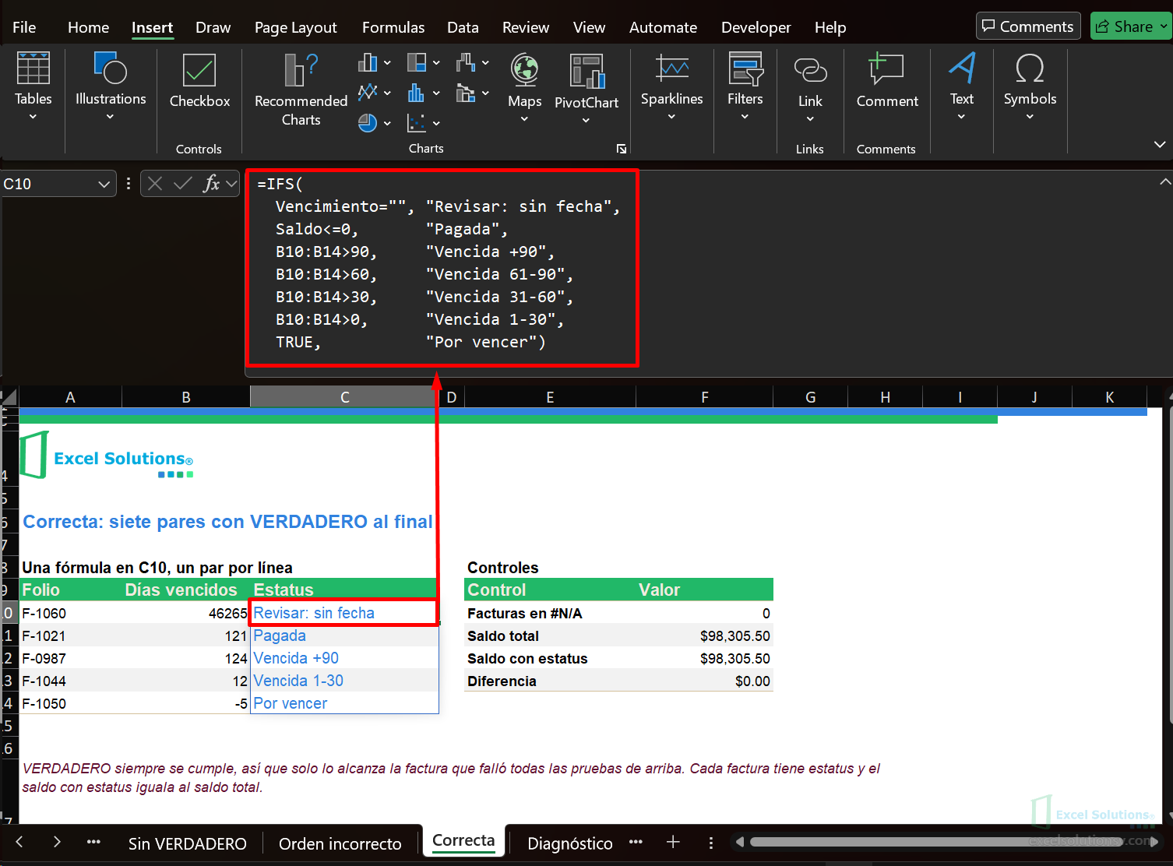The image size is (1173, 866).
Task: Open Insert Function (fx) dialog
Action: pos(211,184)
